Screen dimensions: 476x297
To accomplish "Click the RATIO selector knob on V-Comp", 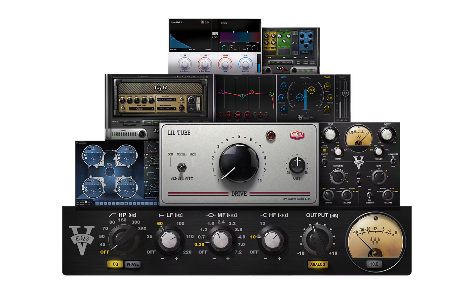I will [x=379, y=177].
